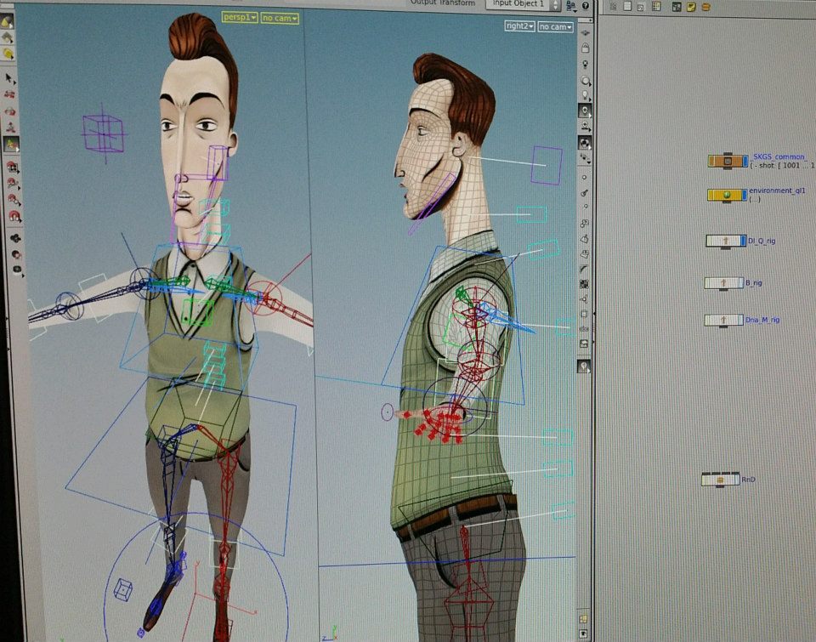Click the large red magnet multi-snap icon

click(14, 215)
